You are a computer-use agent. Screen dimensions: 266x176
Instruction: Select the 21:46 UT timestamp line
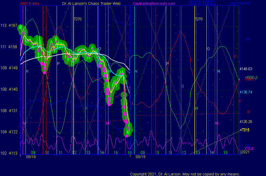tap(201, 2)
